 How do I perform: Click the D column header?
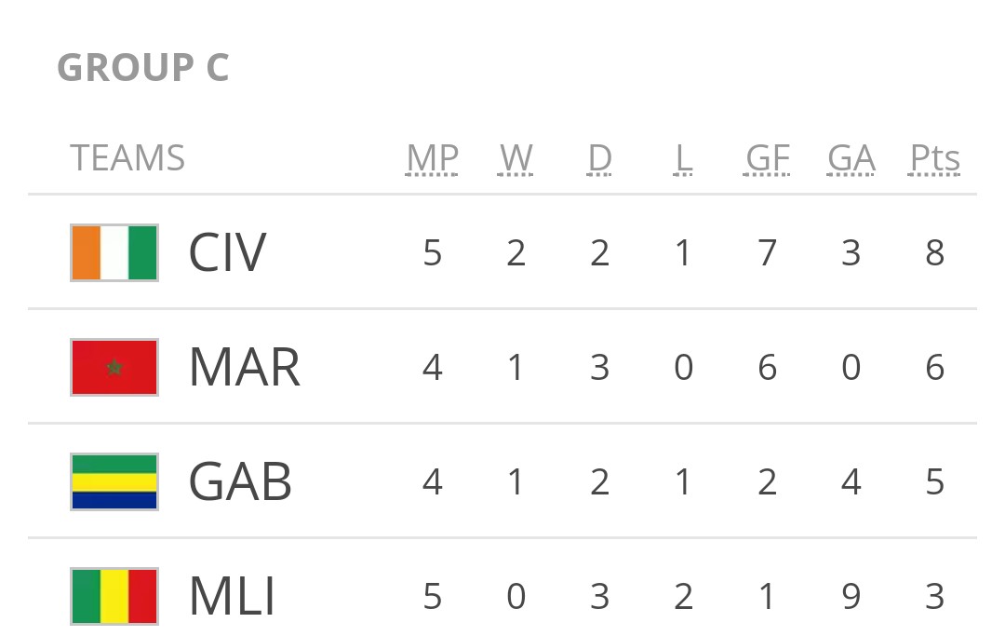point(600,159)
